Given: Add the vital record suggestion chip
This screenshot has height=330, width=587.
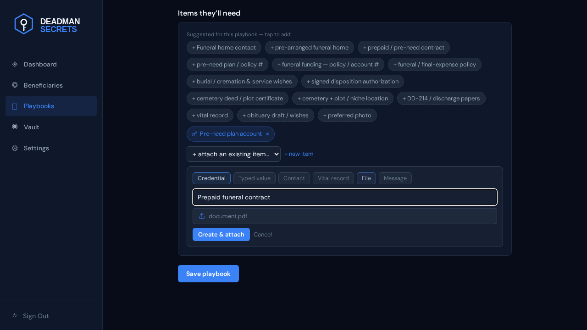Looking at the screenshot, I should 210,115.
